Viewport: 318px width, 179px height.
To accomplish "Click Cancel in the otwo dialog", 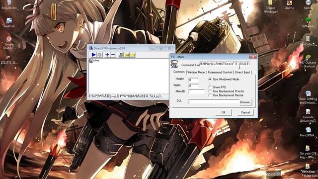I will tap(245, 112).
